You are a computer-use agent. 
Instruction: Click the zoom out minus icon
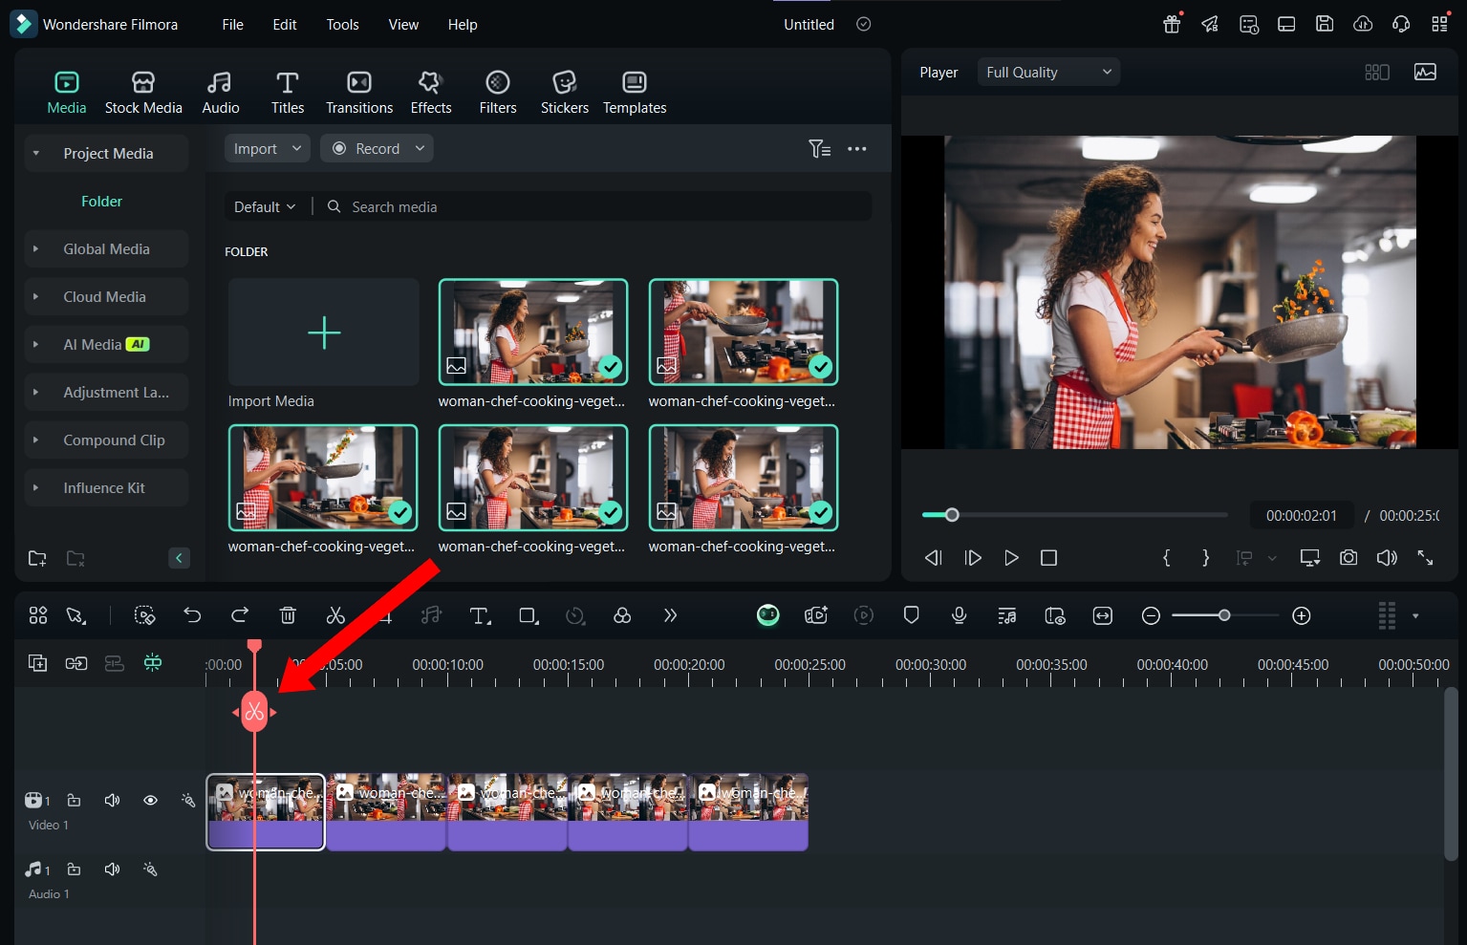tap(1151, 615)
